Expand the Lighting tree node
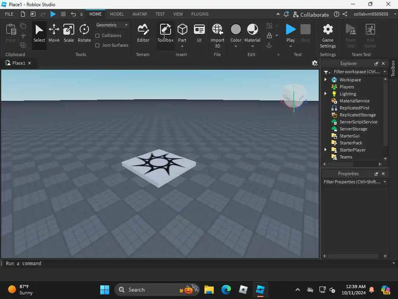Screen dimensions: 398x299 click(x=325, y=93)
